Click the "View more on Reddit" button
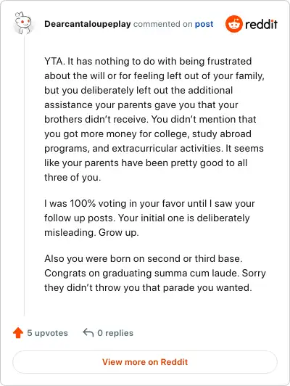 [x=145, y=362]
